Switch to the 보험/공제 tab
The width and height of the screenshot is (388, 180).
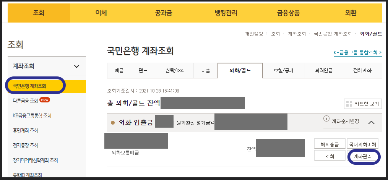(284, 70)
